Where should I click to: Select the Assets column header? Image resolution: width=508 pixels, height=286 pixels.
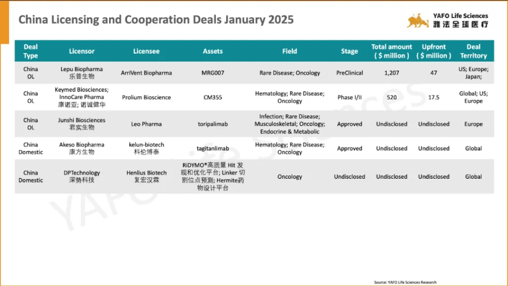tap(213, 51)
